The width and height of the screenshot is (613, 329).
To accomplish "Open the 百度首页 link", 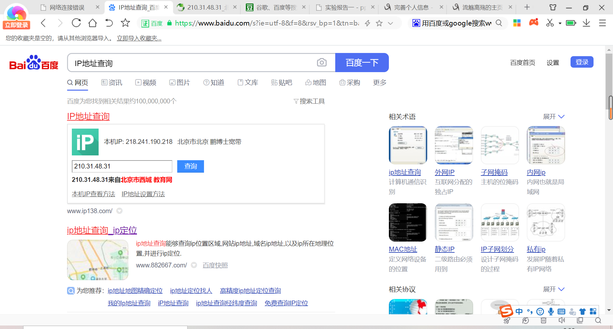I will click(x=523, y=63).
